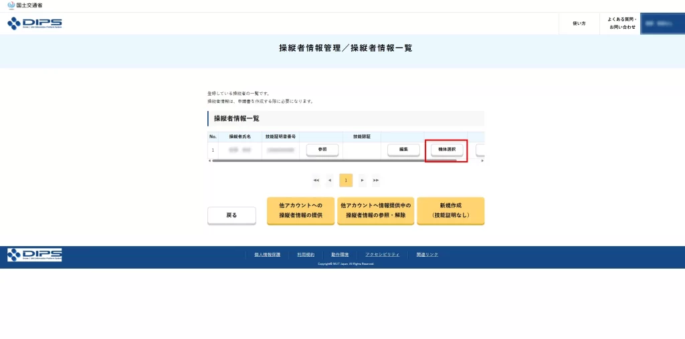Click the DIPS logo in the footer

[34, 255]
